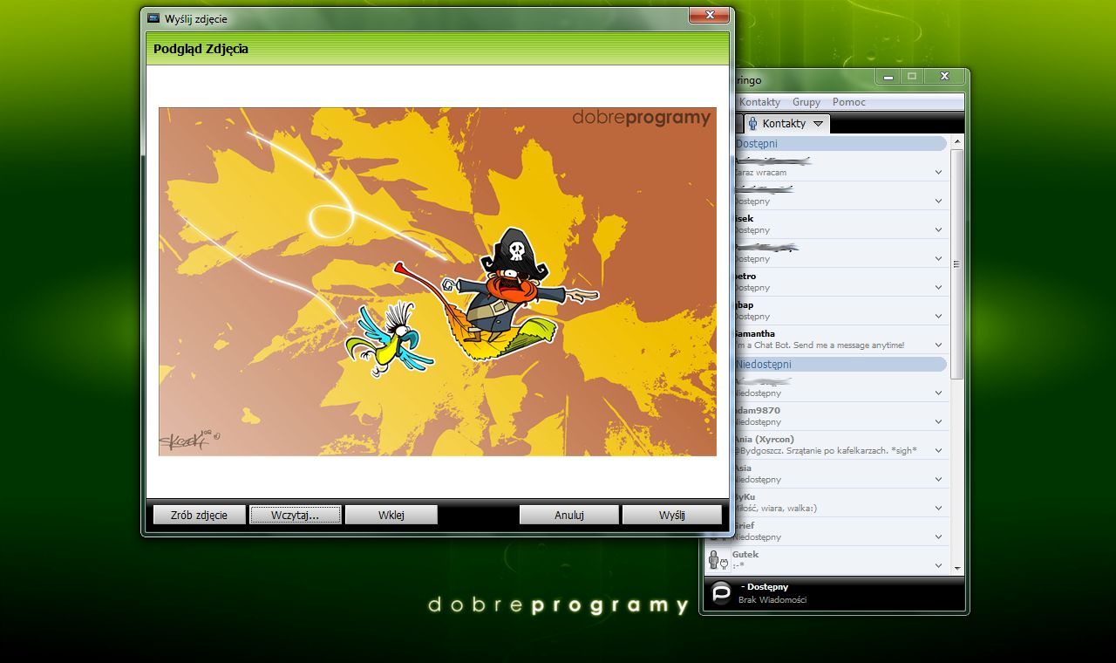
Task: Close the Wyślij zdjęcie dialog
Action: pos(709,15)
